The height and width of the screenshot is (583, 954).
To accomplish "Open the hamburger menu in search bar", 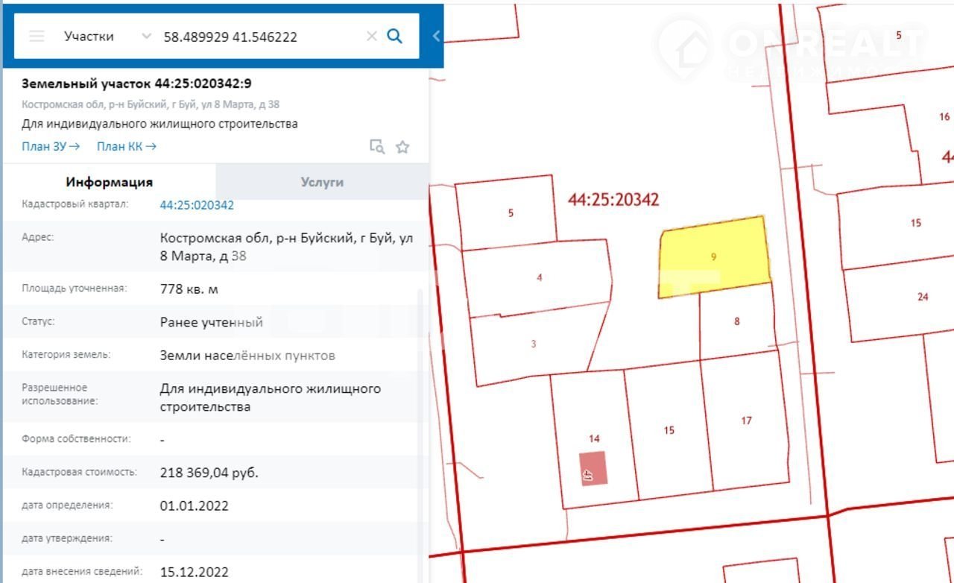I will (x=37, y=37).
